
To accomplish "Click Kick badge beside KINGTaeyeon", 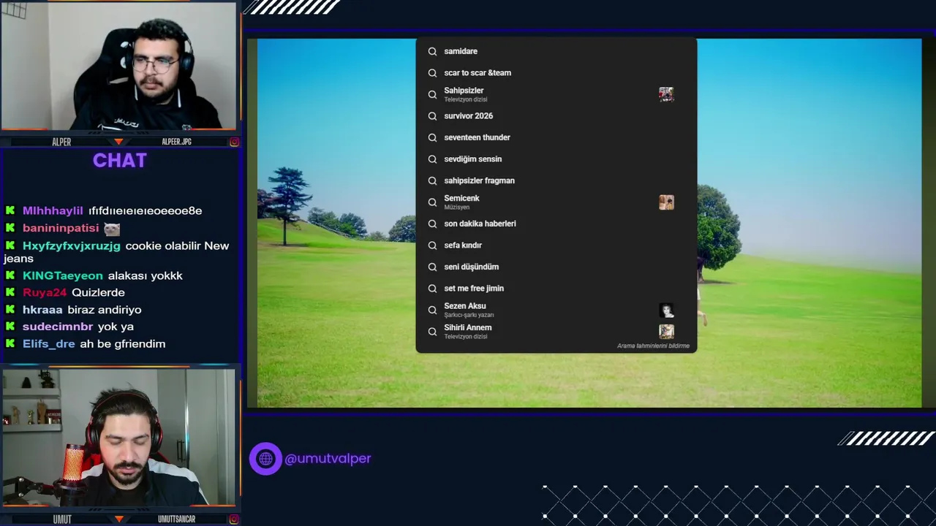I will pos(10,275).
